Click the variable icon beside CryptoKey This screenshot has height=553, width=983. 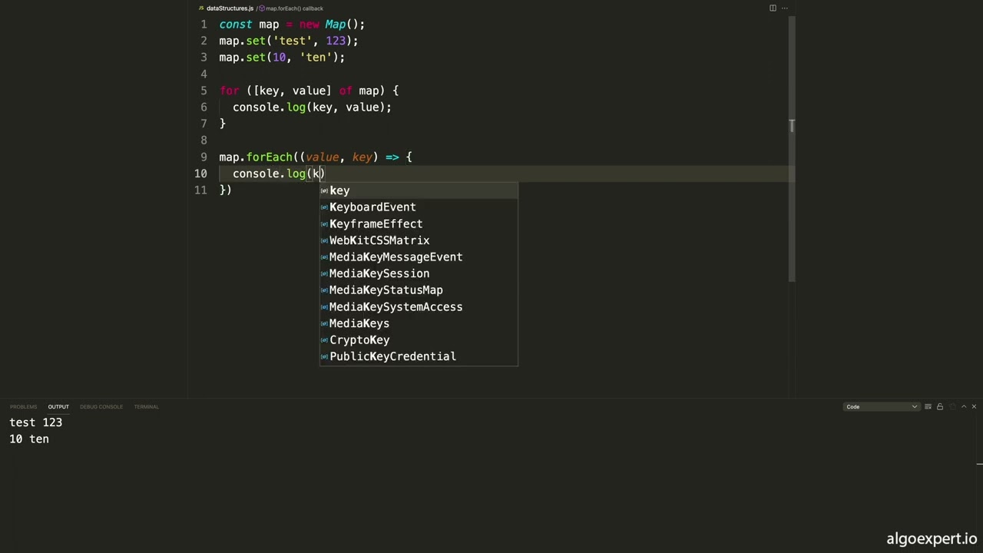pyautogui.click(x=324, y=340)
